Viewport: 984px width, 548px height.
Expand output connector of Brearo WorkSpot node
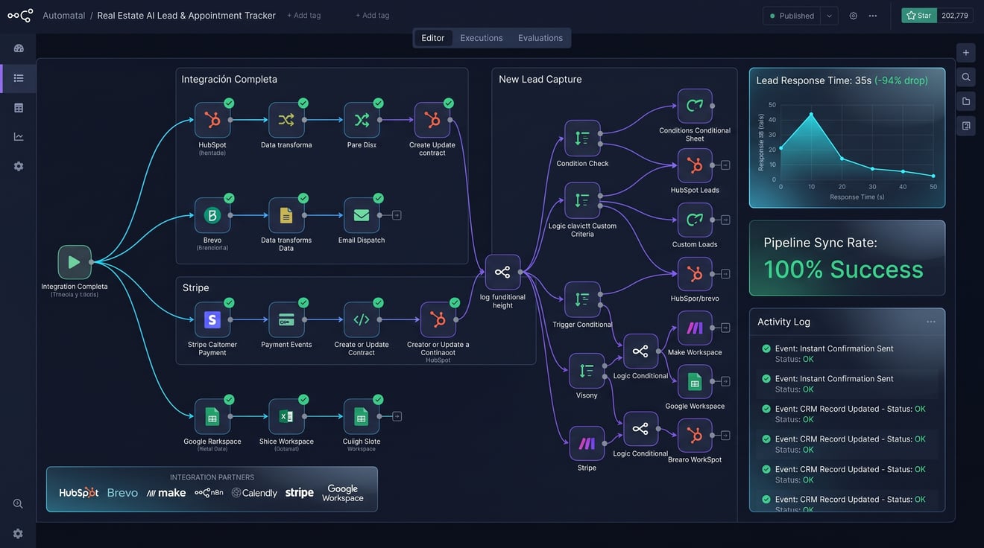click(725, 436)
